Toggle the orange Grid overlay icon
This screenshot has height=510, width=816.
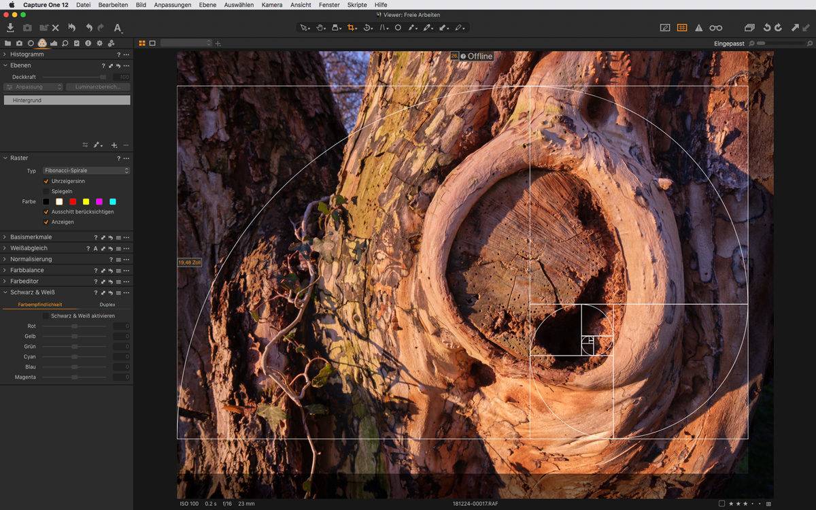pyautogui.click(x=682, y=28)
